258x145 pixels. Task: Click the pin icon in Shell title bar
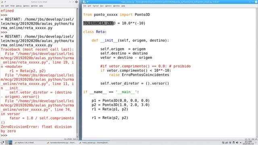tap(5, 2)
